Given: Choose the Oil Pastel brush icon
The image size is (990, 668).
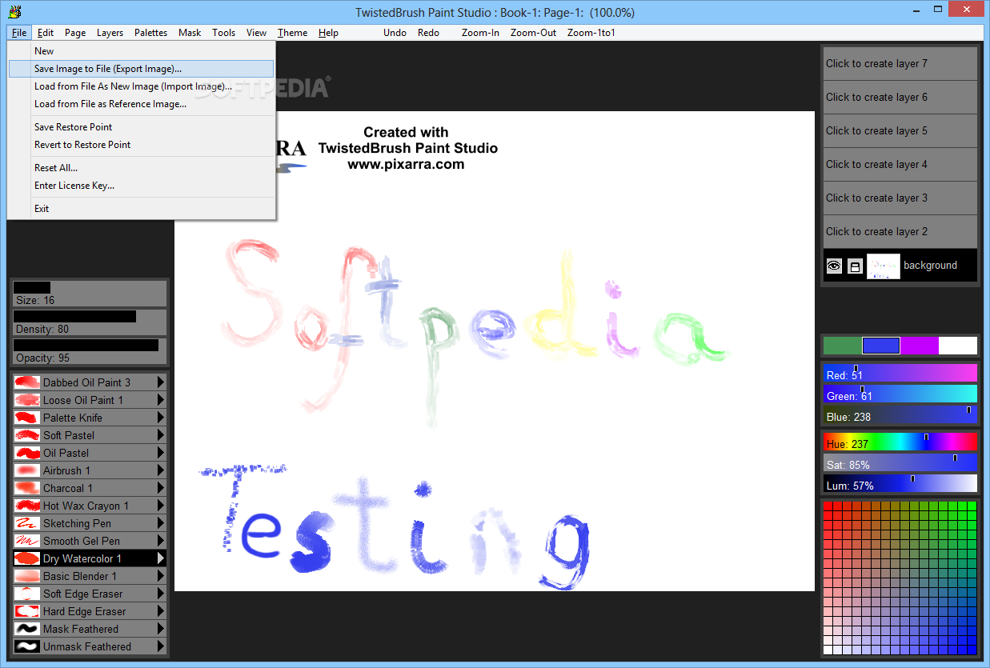Looking at the screenshot, I should tap(27, 453).
